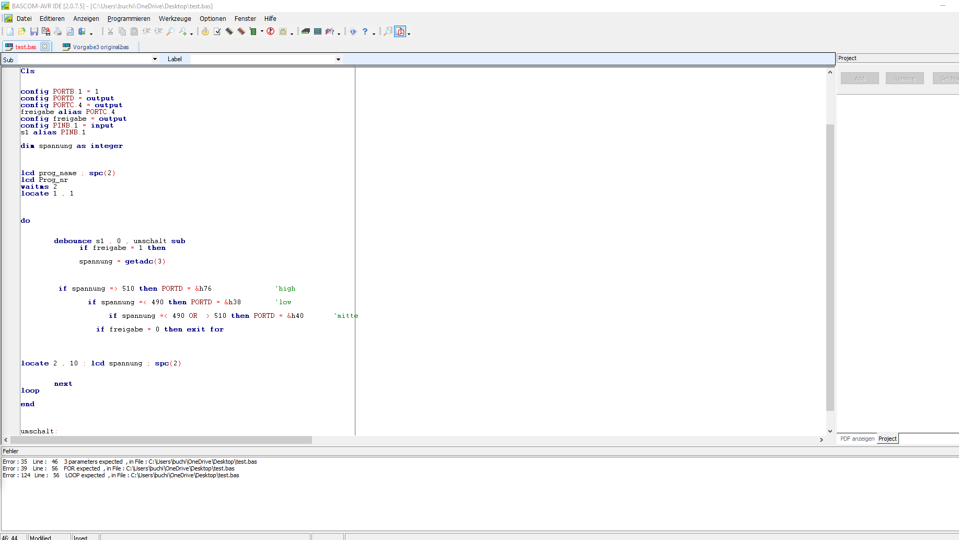Image resolution: width=959 pixels, height=540 pixels.
Task: Compile program with black chip icon
Action: (229, 32)
